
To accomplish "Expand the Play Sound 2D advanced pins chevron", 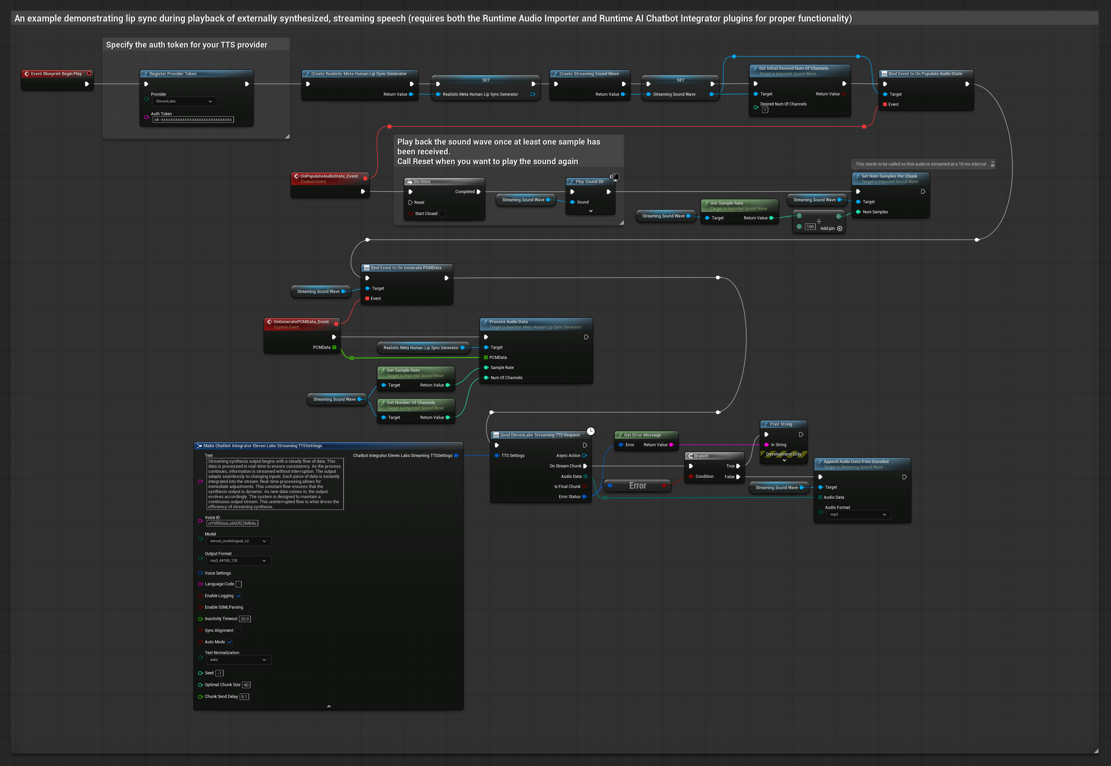I will point(591,211).
